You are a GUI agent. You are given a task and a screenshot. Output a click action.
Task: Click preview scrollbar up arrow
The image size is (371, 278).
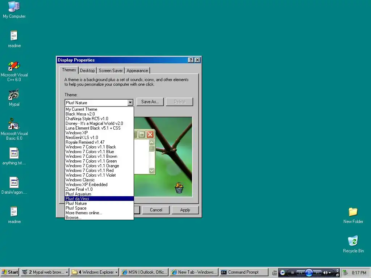click(x=152, y=142)
